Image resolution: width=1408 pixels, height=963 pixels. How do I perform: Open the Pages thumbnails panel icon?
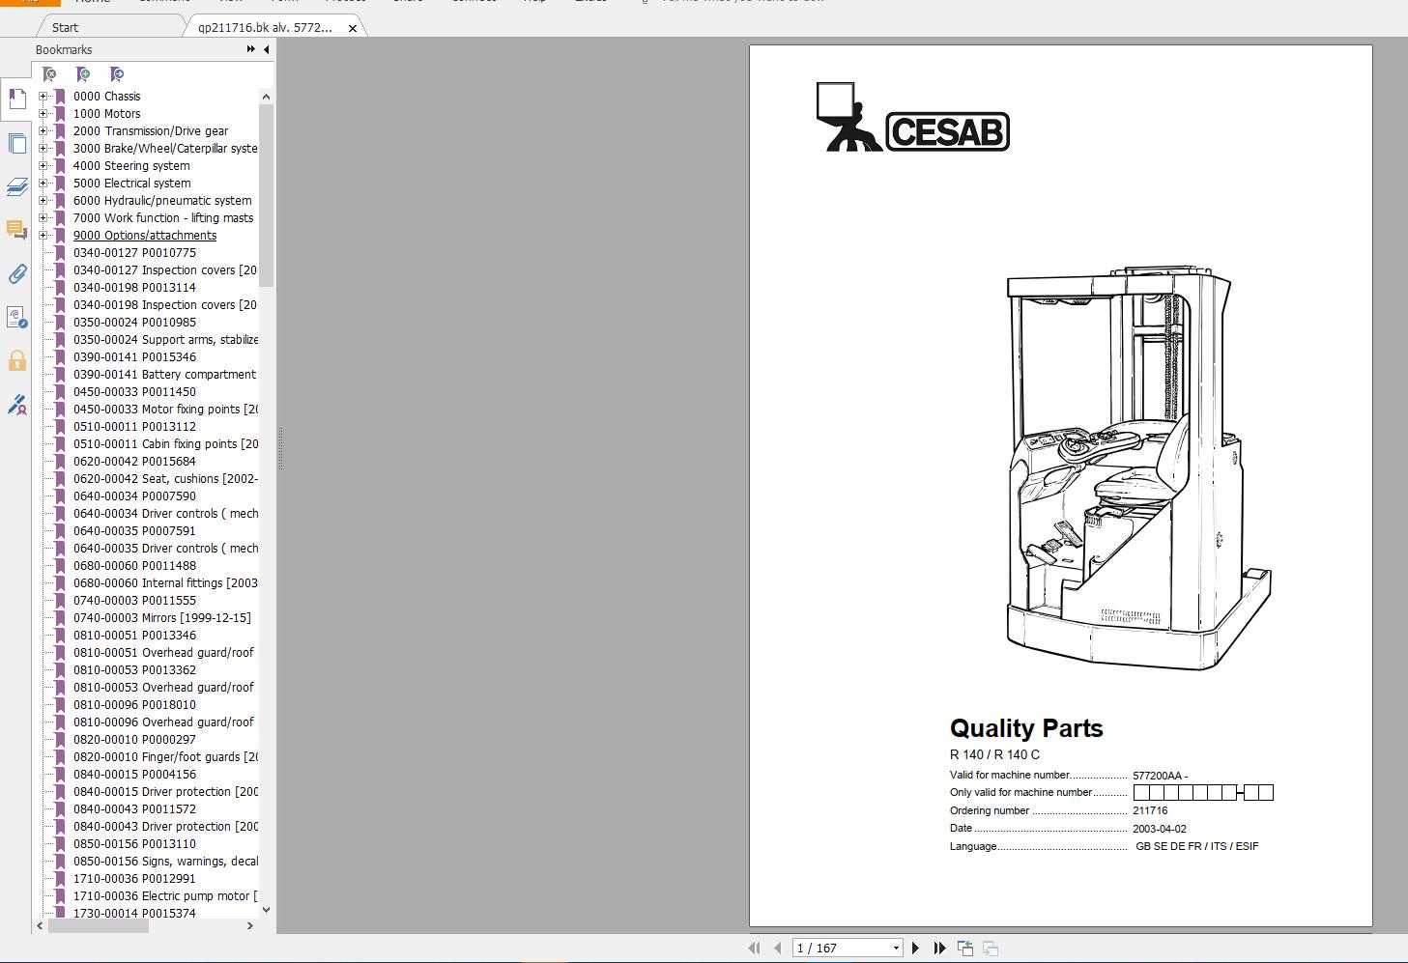pyautogui.click(x=16, y=144)
